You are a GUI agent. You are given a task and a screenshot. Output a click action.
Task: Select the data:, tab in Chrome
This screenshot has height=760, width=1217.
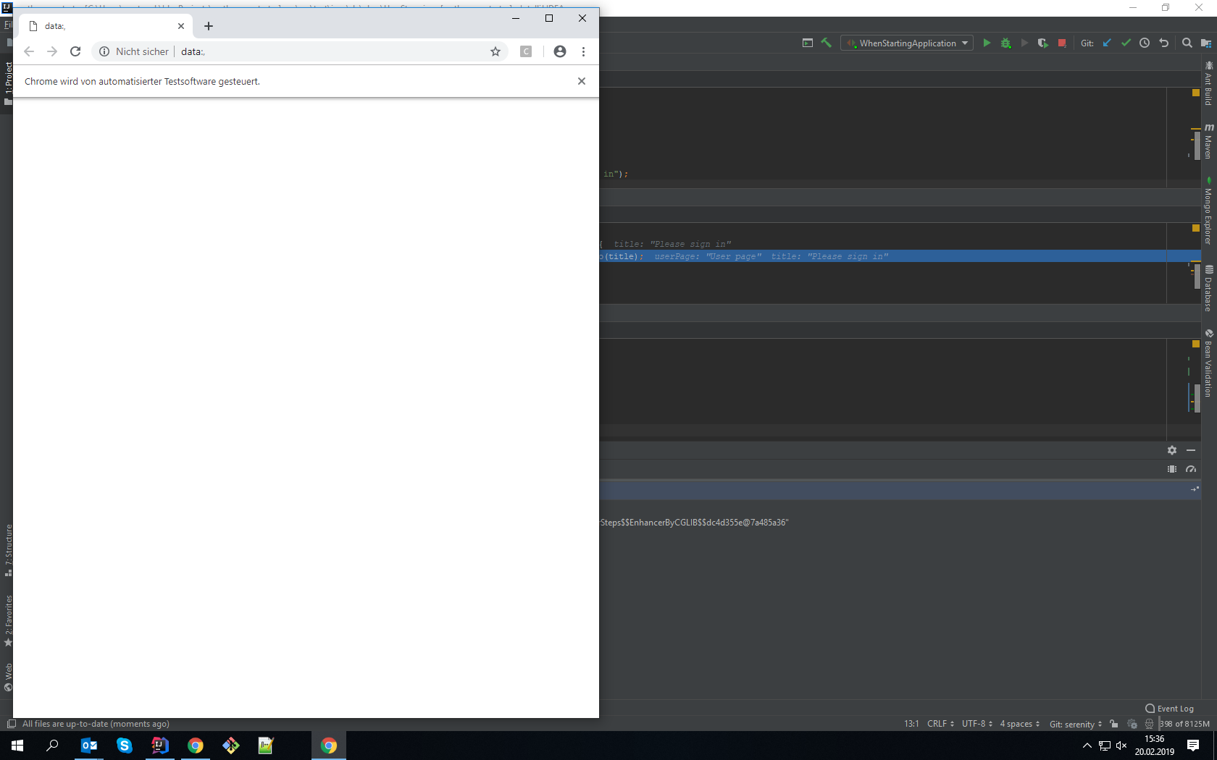click(106, 26)
